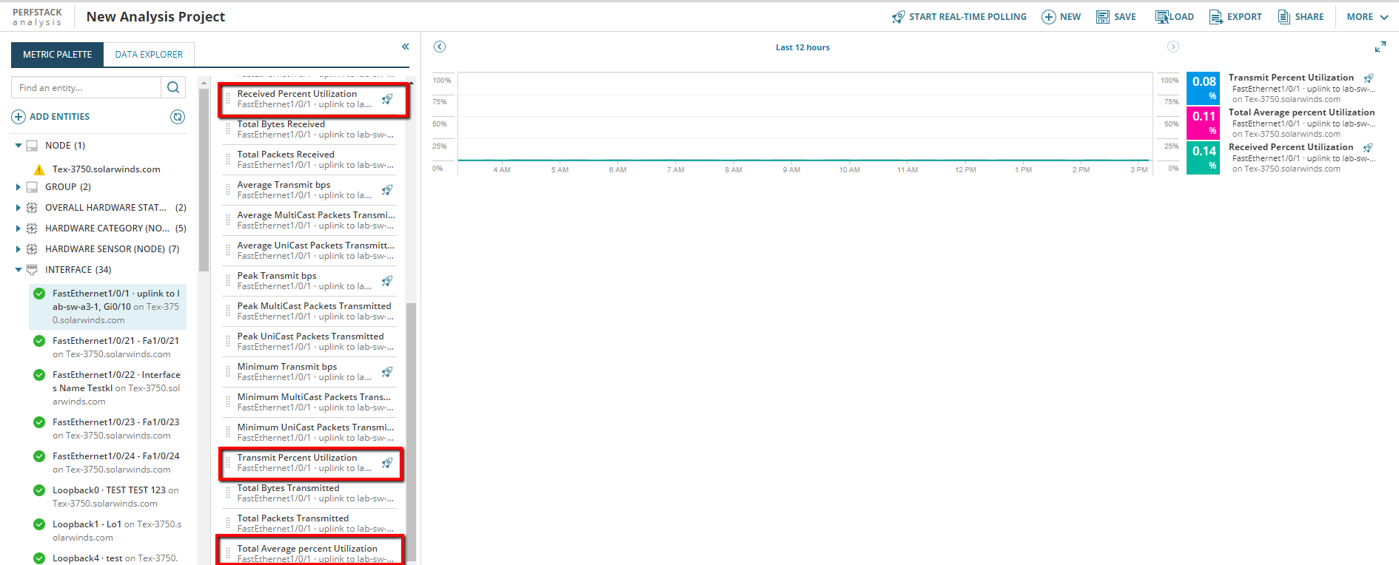Click the green status icon next to Loopback4 test
This screenshot has width=1399, height=565.
click(x=39, y=558)
